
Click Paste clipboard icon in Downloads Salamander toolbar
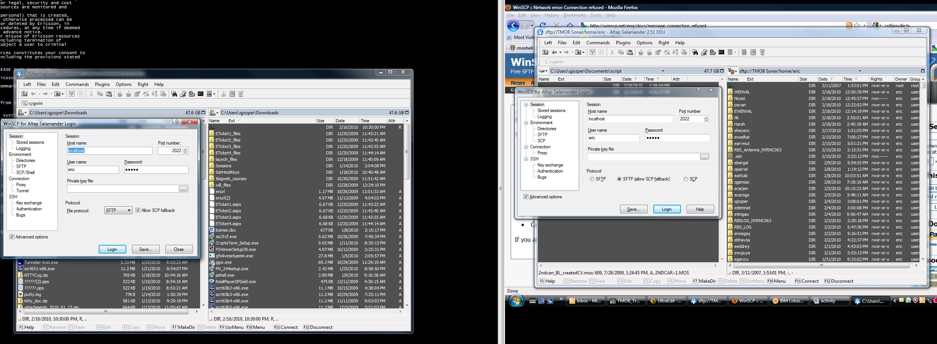point(109,94)
